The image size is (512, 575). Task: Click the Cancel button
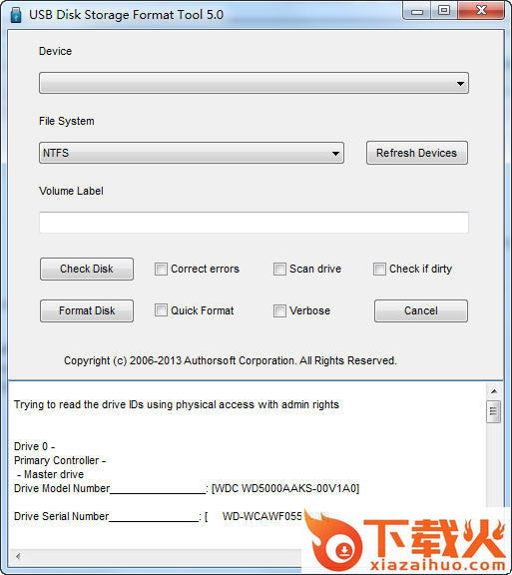coord(421,311)
